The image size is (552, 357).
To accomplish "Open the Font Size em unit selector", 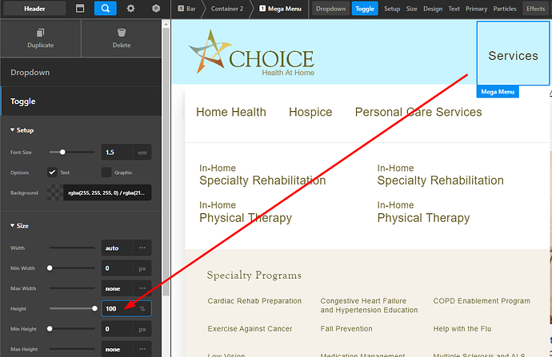I will [142, 152].
